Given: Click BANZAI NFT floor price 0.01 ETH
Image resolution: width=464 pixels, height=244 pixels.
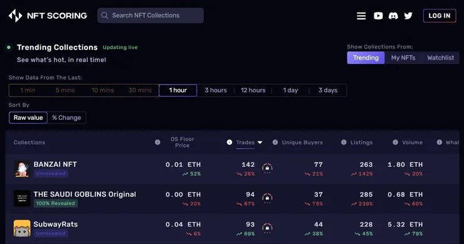Looking at the screenshot, I should point(183,164).
